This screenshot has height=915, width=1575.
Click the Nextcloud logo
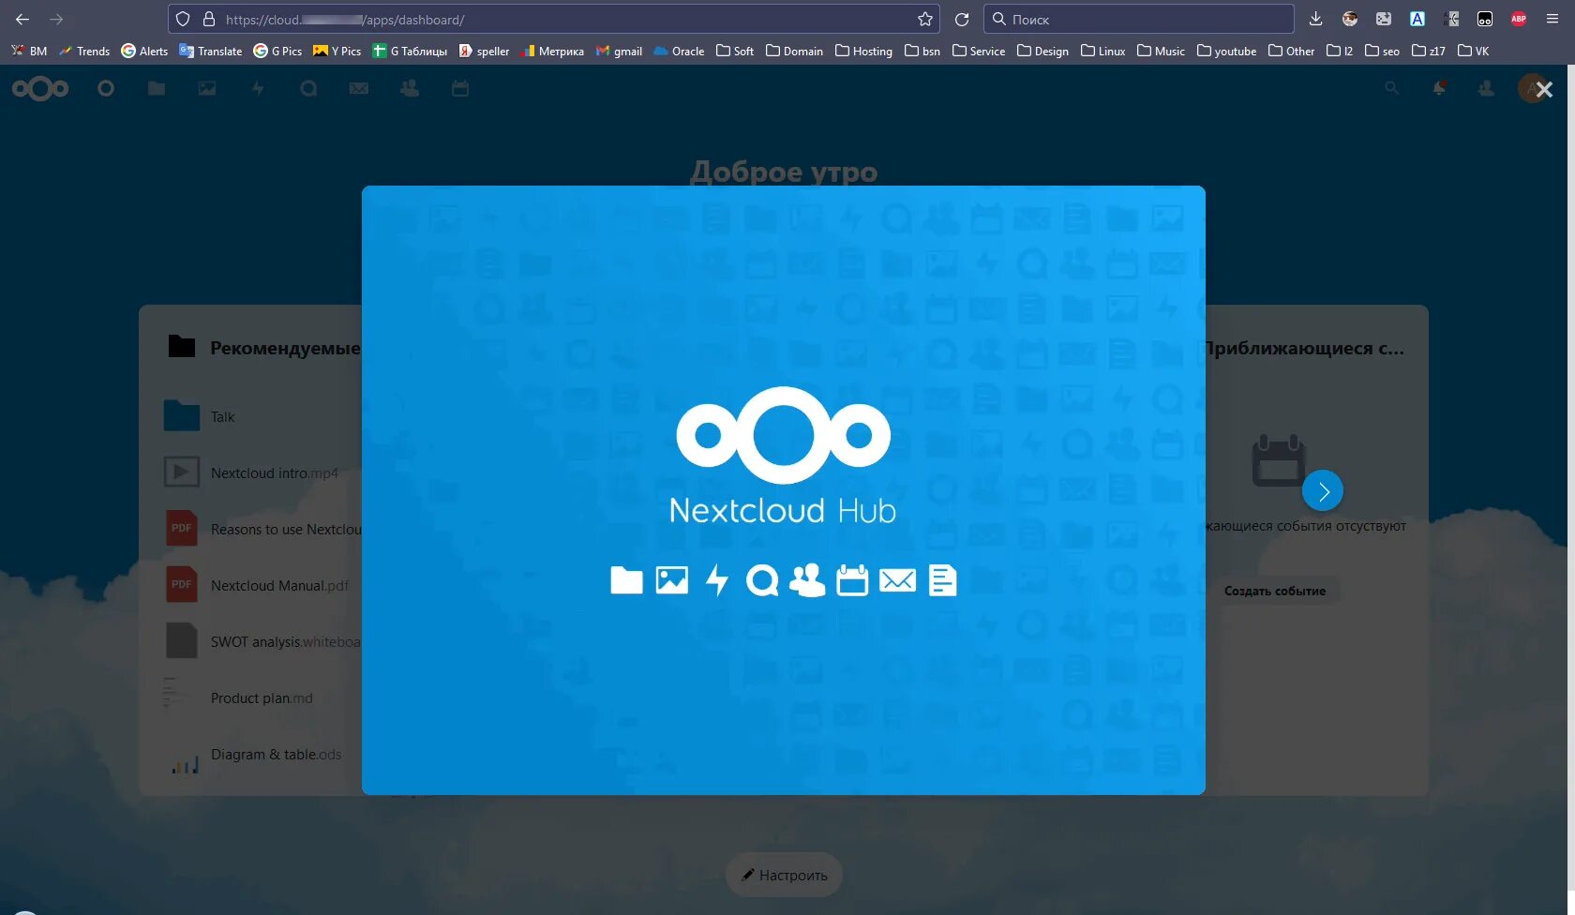(40, 88)
